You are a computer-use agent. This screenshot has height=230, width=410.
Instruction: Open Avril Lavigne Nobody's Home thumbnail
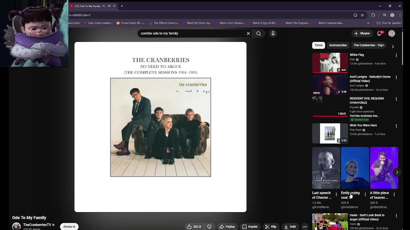coord(330,85)
